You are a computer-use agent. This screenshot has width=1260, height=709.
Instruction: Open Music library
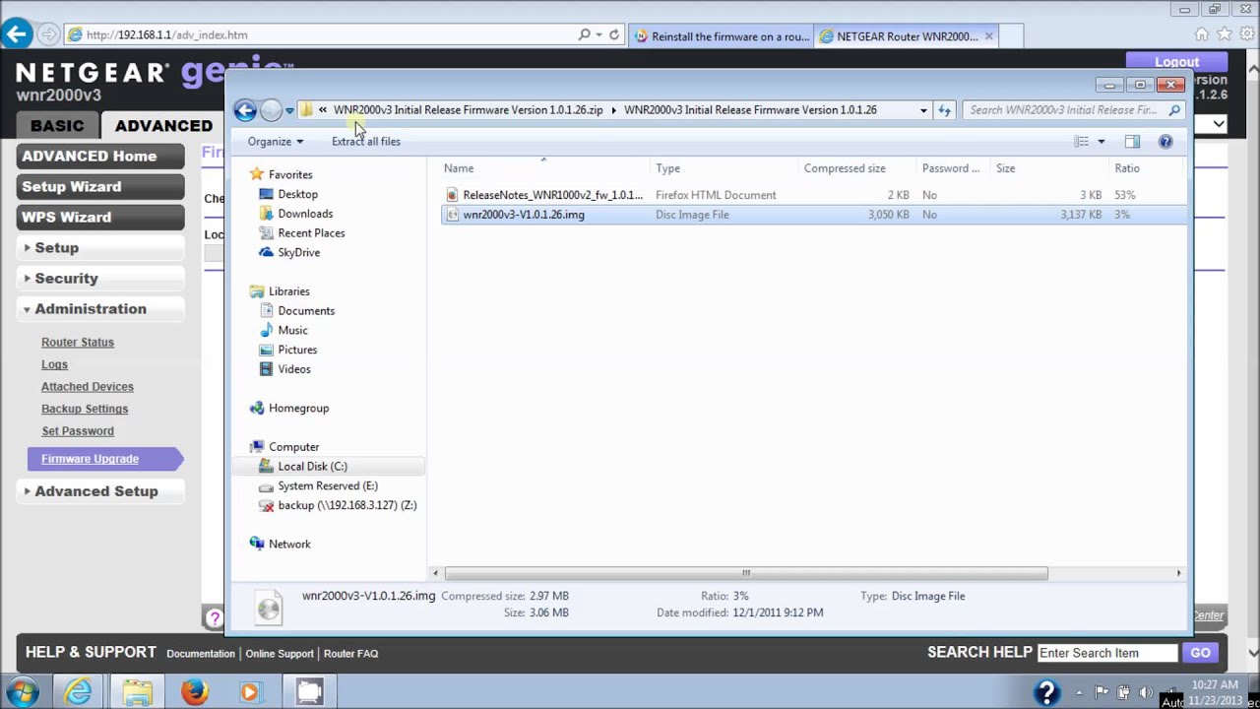tap(292, 331)
